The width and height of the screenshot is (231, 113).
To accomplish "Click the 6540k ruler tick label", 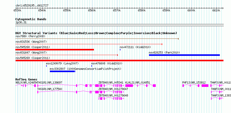I will 42,11.
